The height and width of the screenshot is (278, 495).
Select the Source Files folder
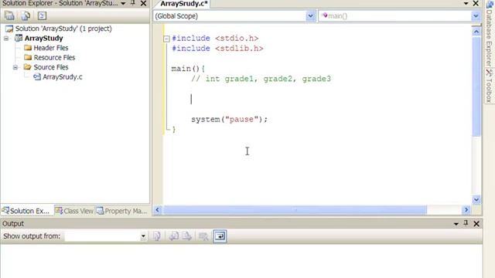tap(51, 67)
